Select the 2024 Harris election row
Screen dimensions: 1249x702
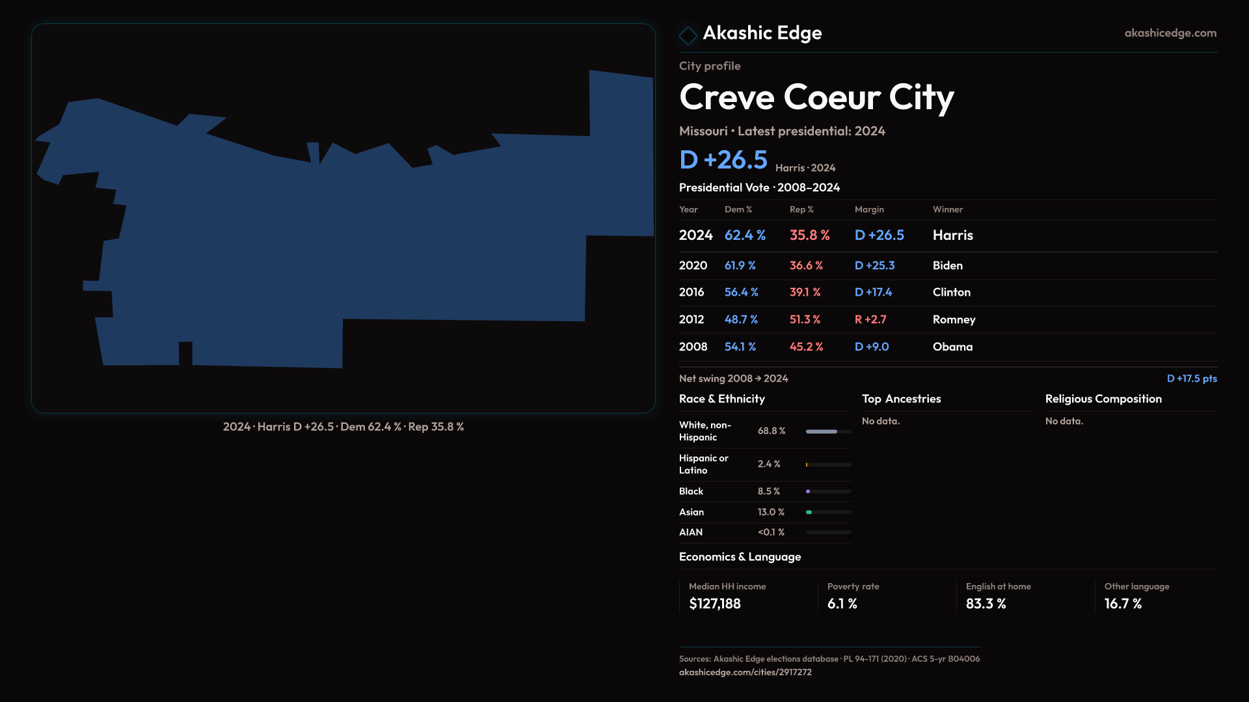tap(947, 235)
